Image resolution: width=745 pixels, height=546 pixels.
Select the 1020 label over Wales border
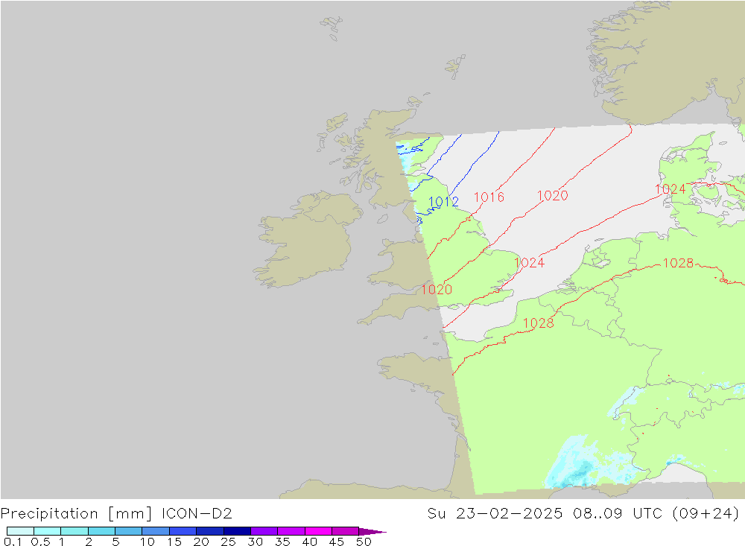point(437,289)
